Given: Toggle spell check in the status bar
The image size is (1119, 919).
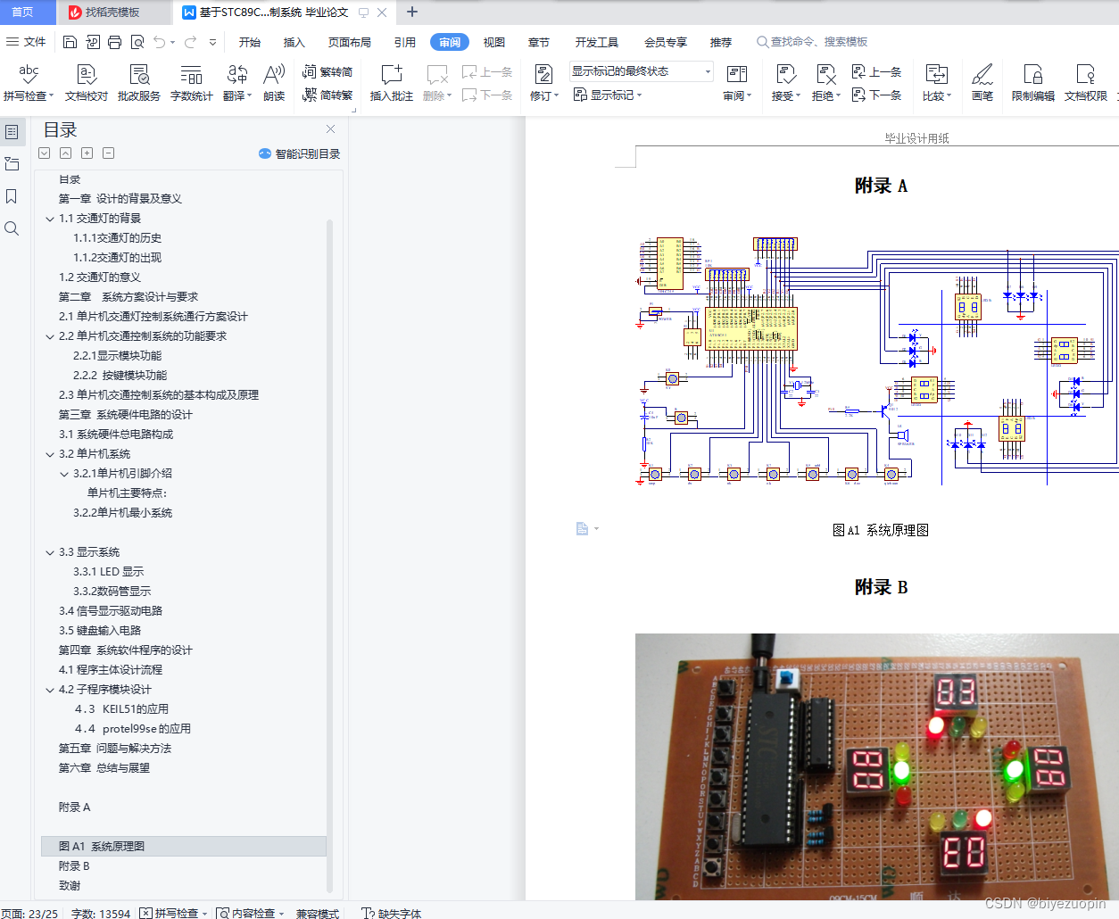Looking at the screenshot, I should [173, 913].
